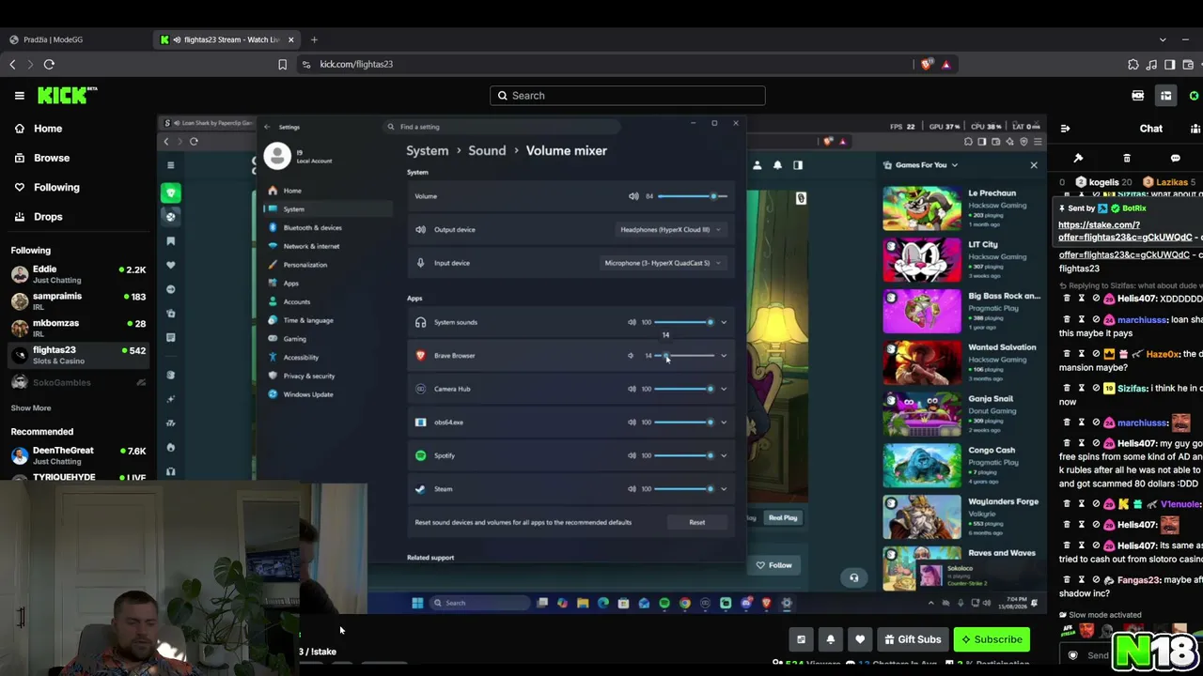Screen dimensions: 1203x676
Task: Mute Brave Browser in volume mixer
Action: pyautogui.click(x=631, y=356)
